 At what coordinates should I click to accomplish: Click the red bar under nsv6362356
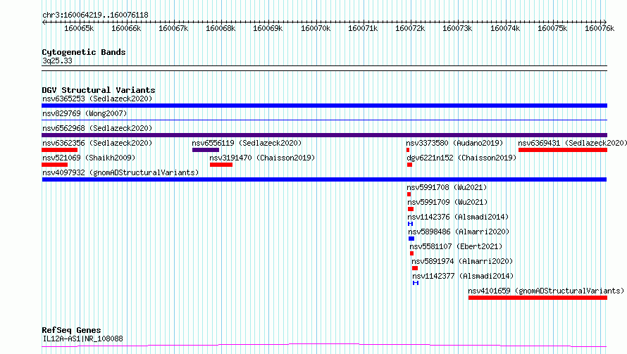pyautogui.click(x=60, y=150)
